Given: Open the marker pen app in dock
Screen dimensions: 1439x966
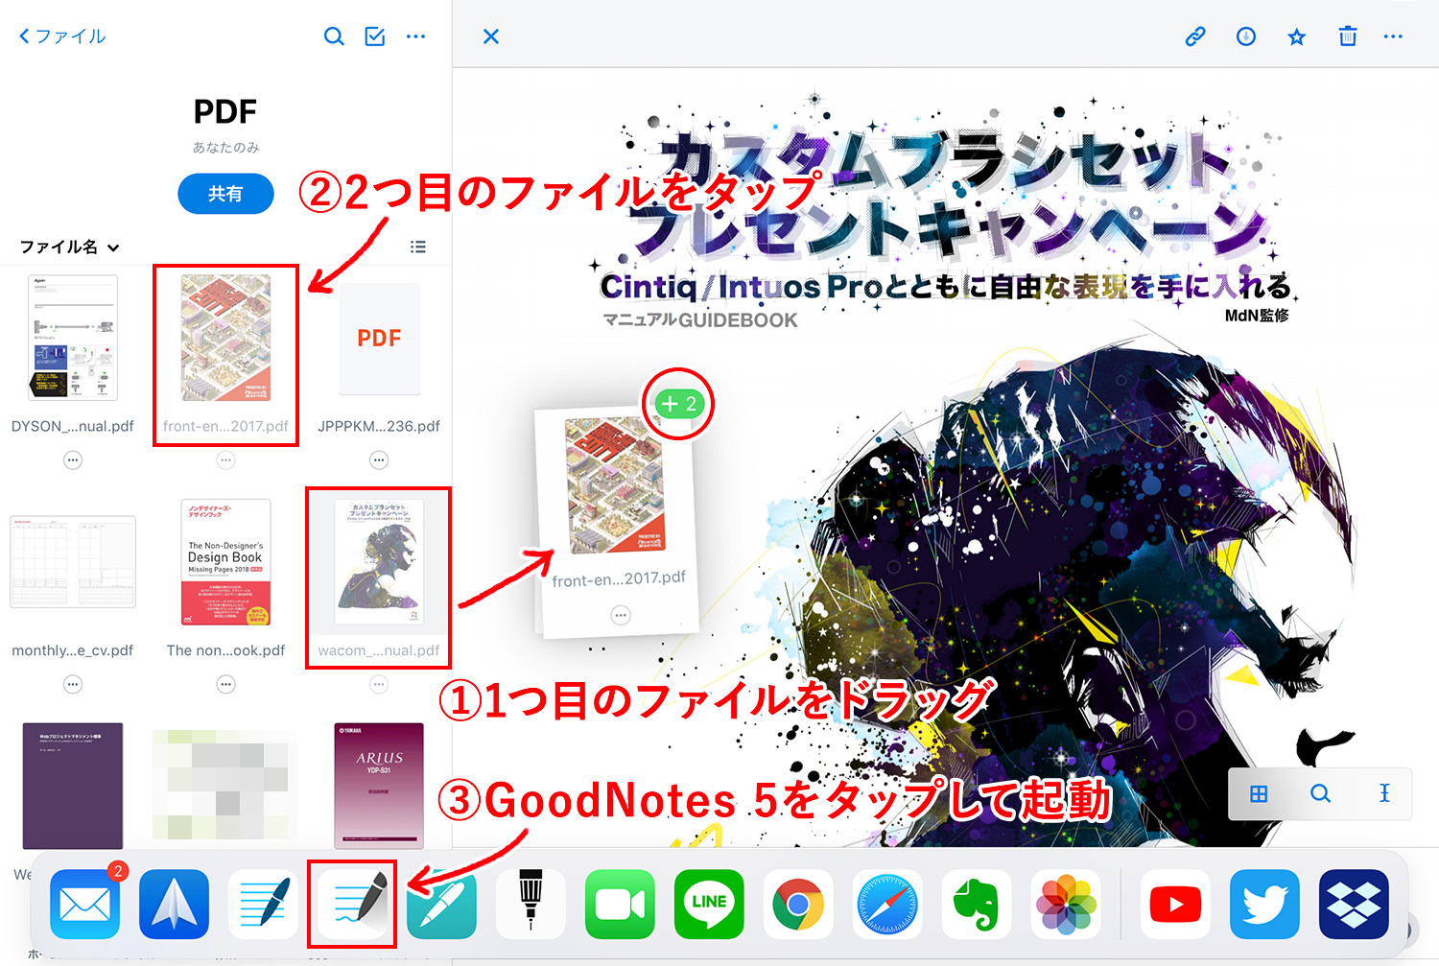Looking at the screenshot, I should point(531,905).
